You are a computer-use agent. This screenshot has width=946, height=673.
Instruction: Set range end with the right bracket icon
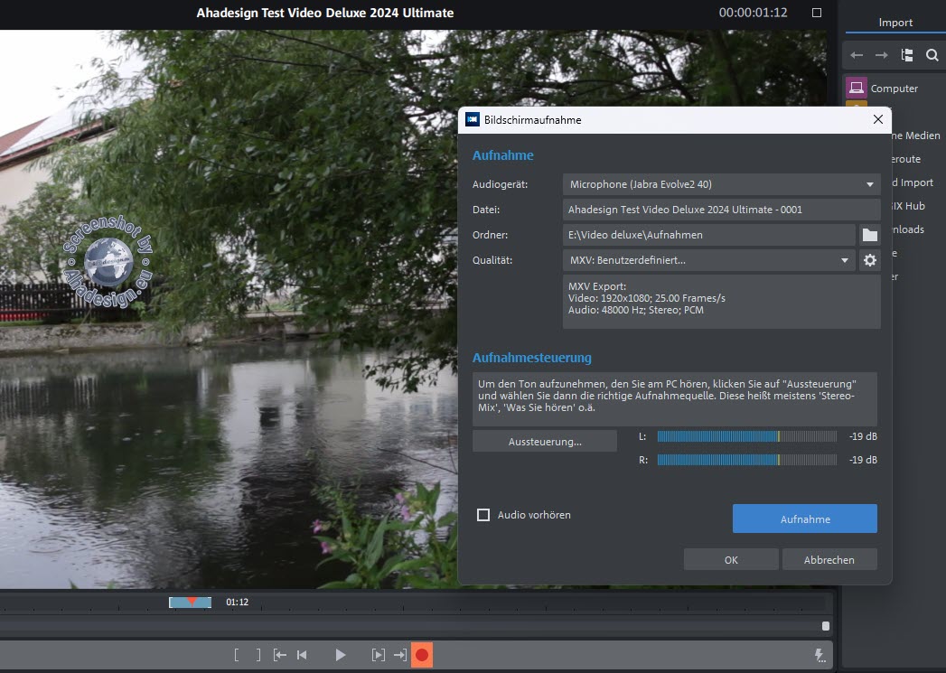coord(258,655)
